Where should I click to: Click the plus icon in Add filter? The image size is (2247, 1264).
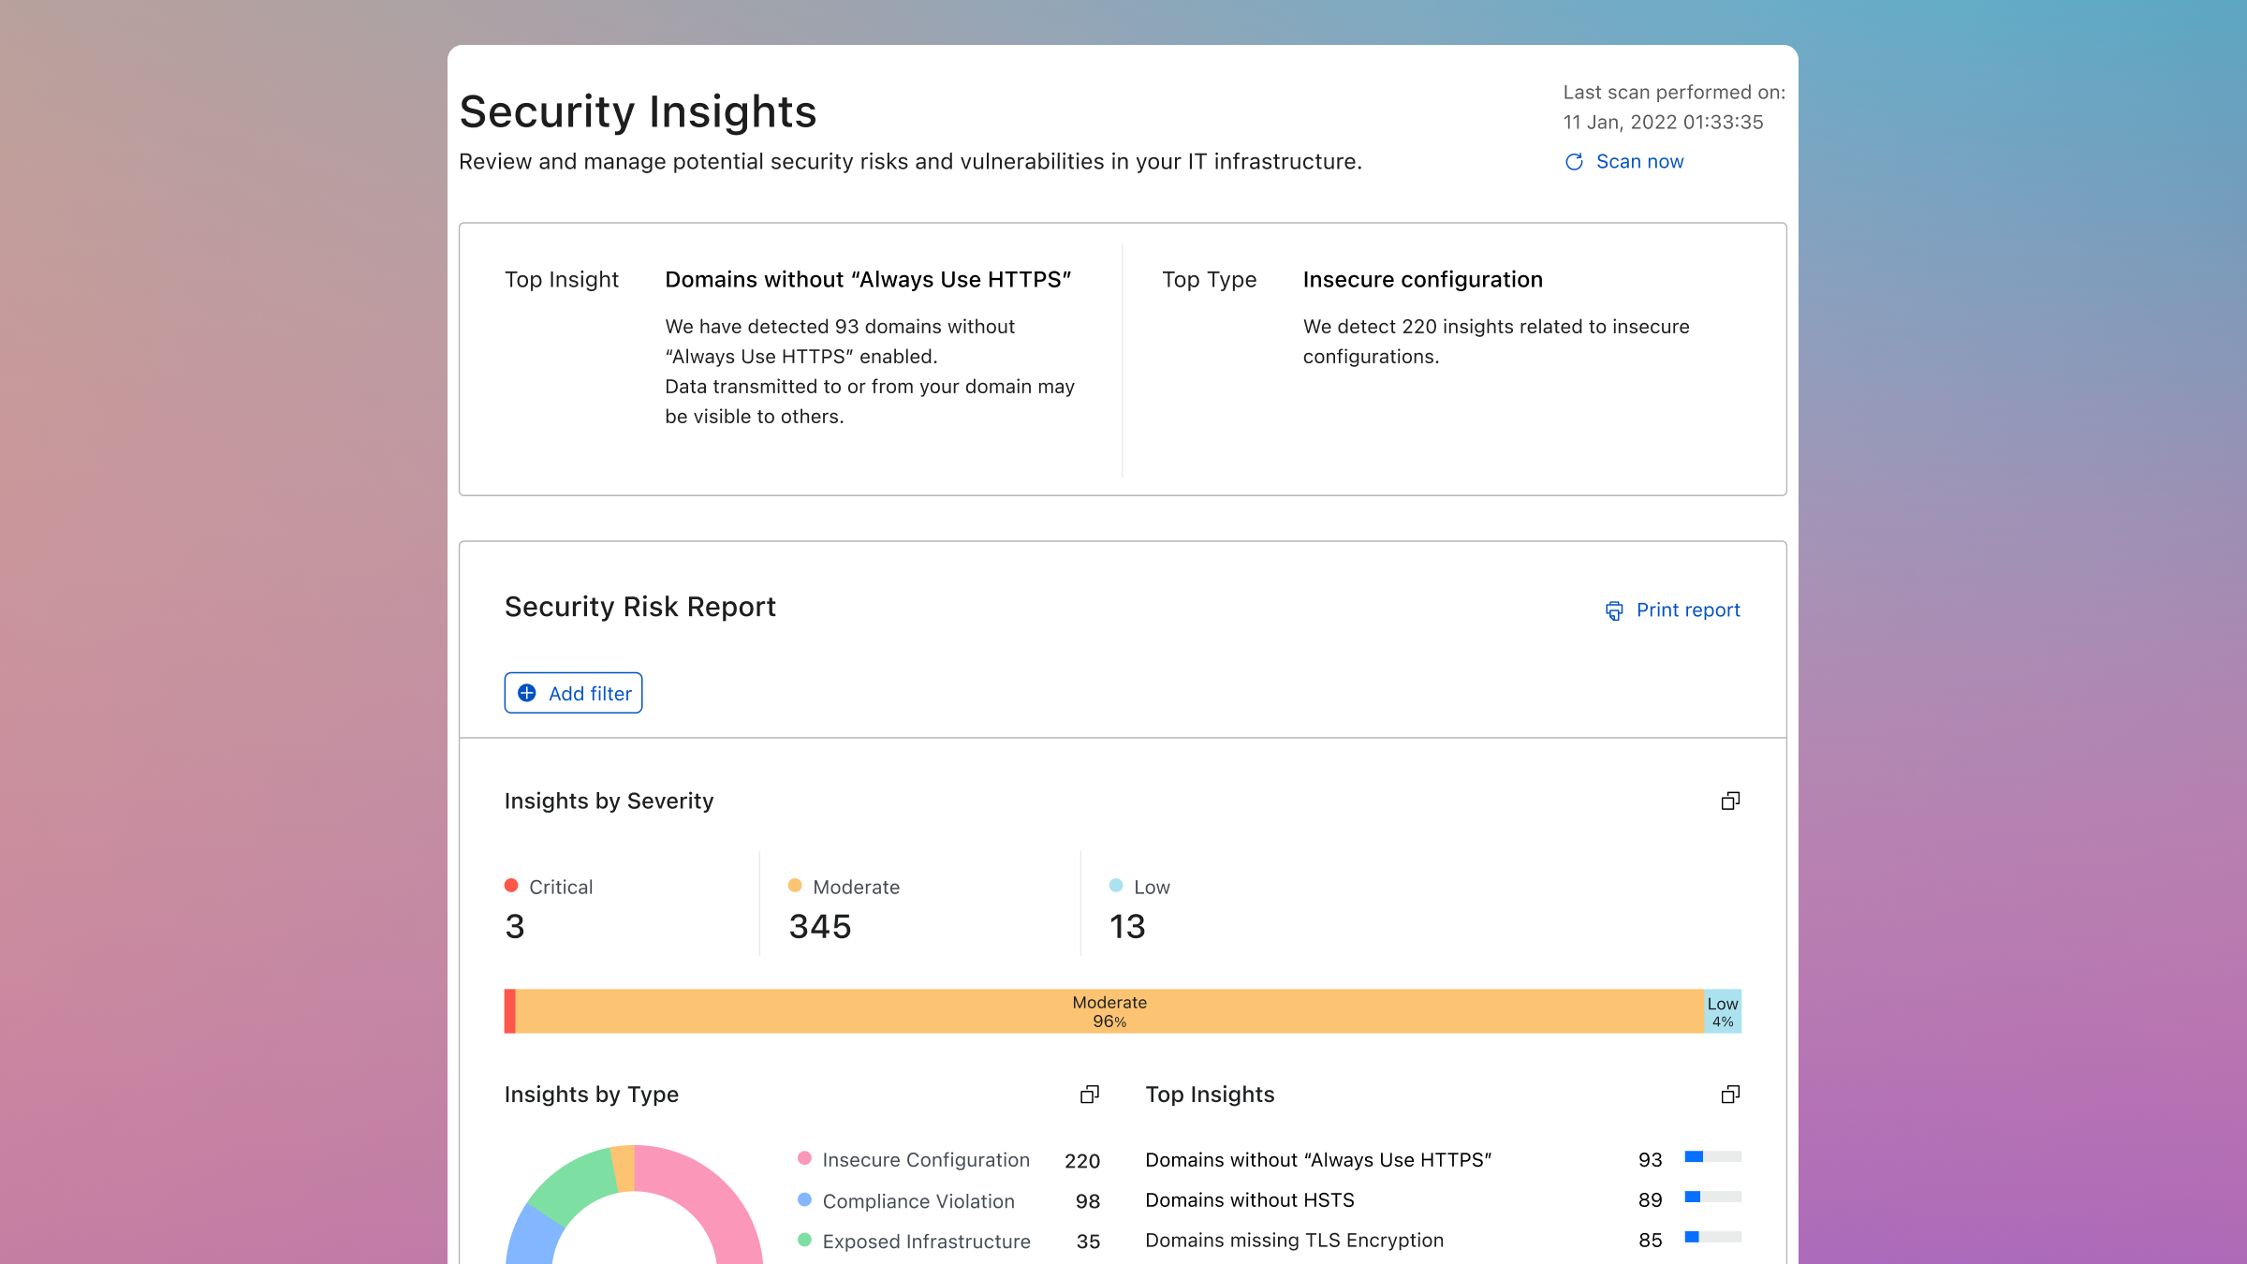(x=527, y=693)
